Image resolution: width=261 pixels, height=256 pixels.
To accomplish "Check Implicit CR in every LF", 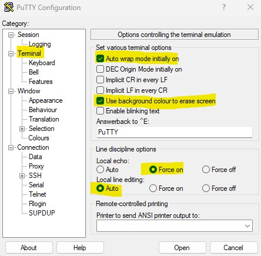I will [100, 80].
